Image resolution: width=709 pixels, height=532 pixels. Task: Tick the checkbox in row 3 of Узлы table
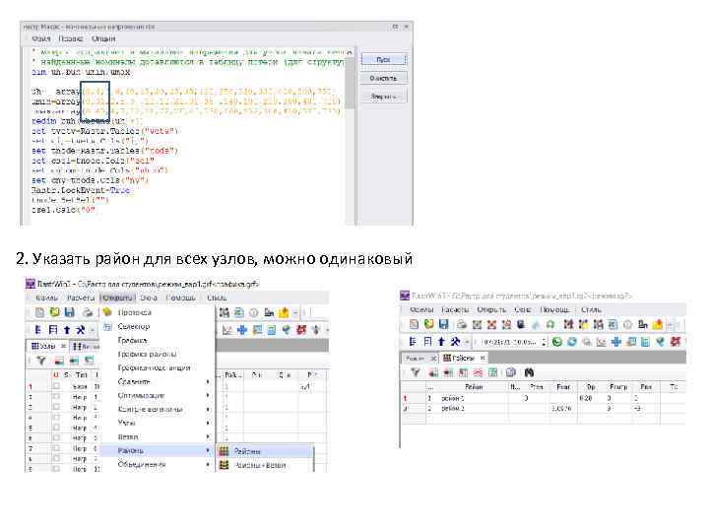tap(56, 409)
